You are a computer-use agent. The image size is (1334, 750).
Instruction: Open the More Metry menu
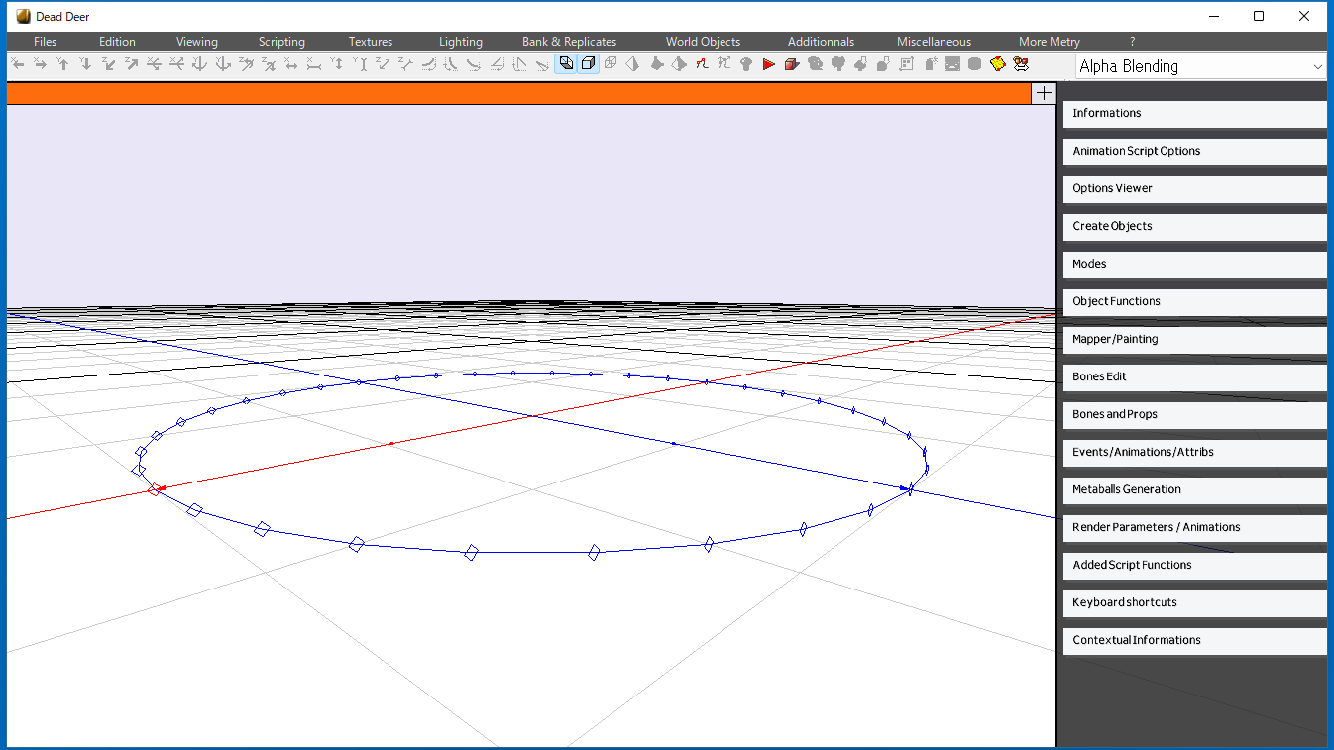tap(1049, 42)
